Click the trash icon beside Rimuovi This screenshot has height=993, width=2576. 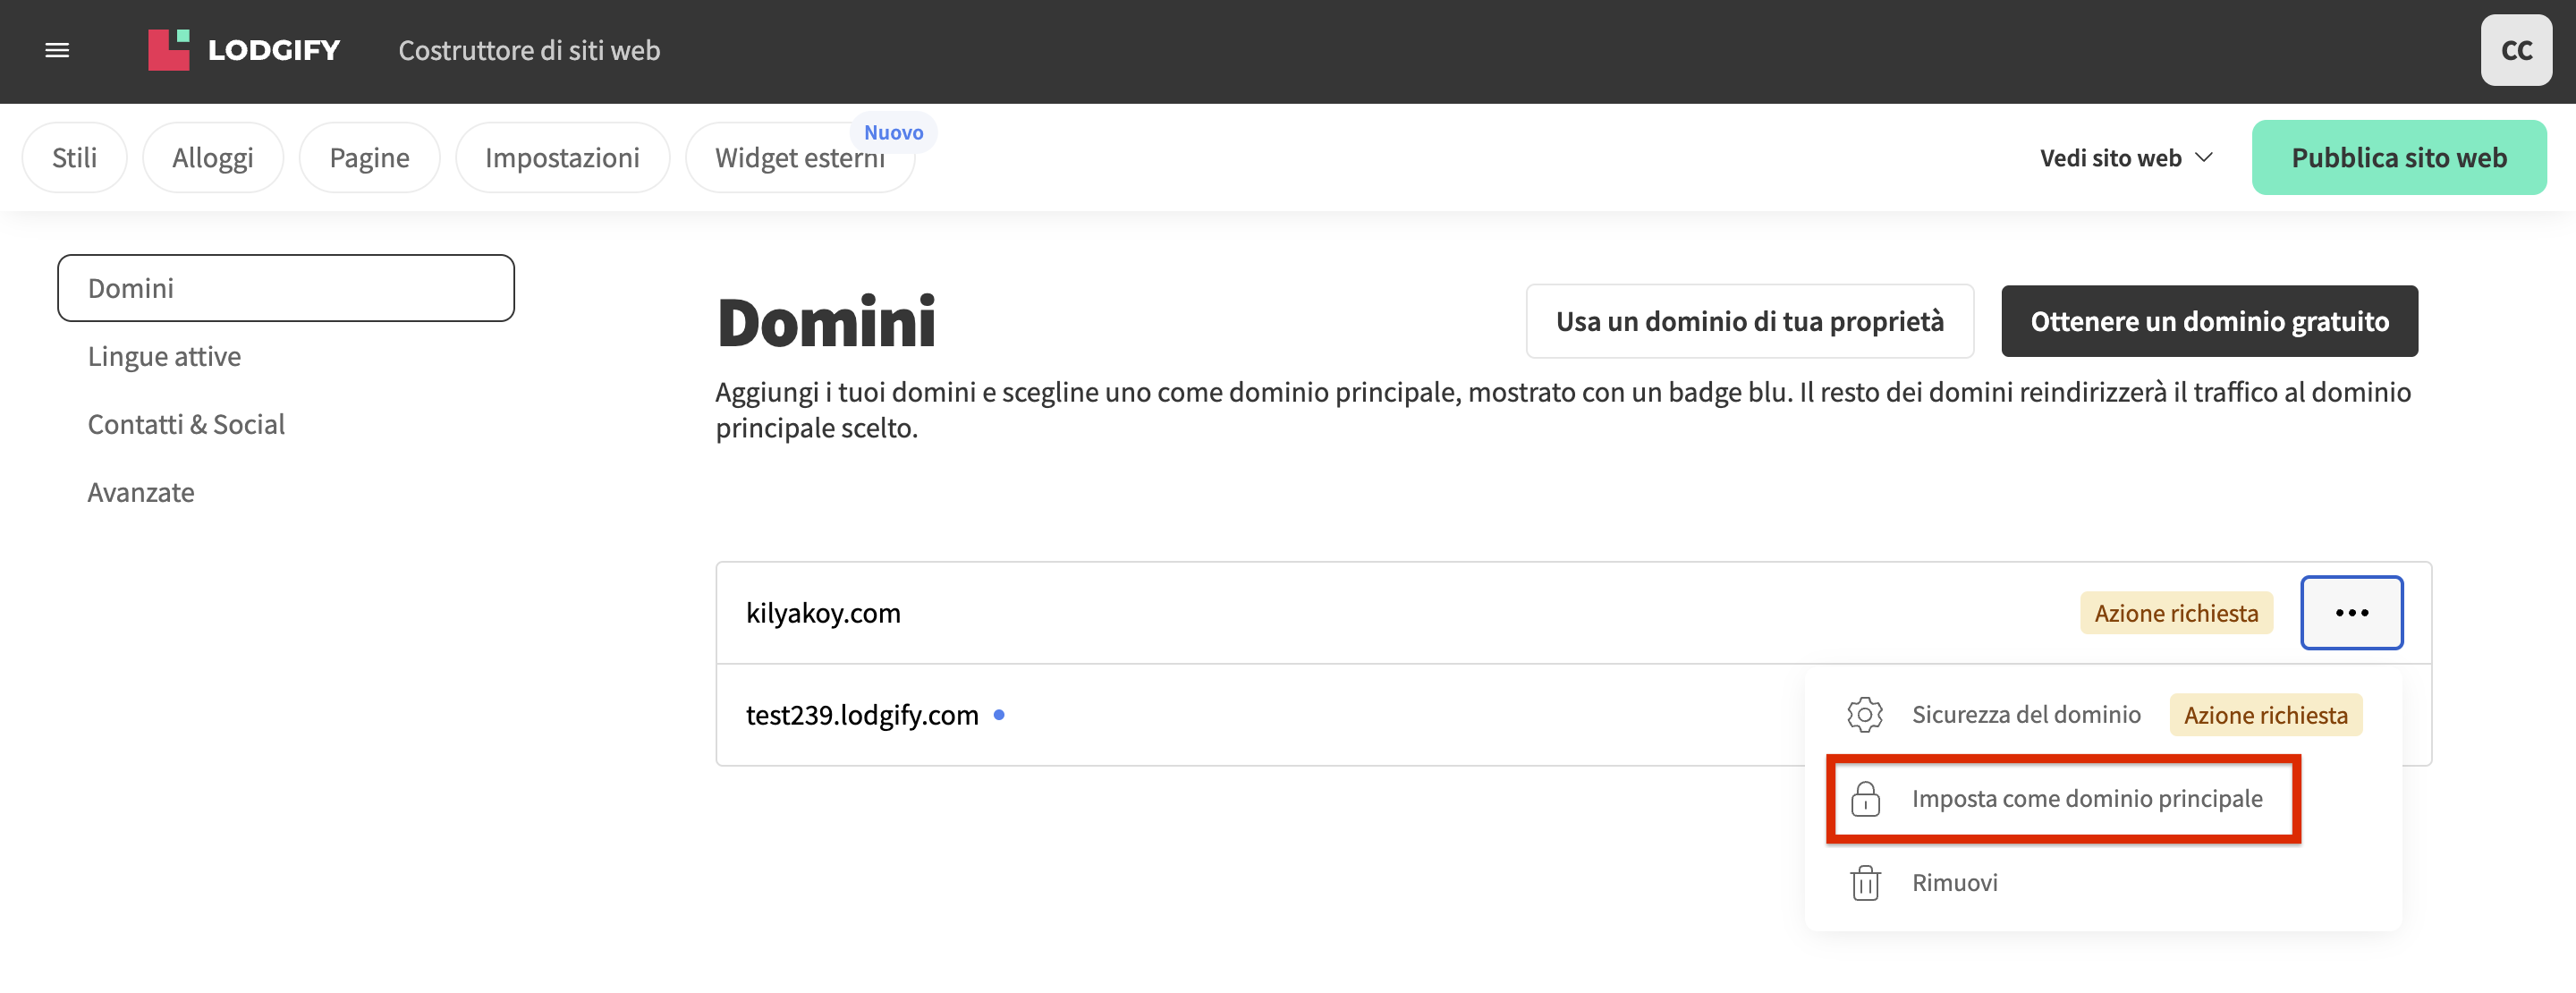pyautogui.click(x=1865, y=883)
